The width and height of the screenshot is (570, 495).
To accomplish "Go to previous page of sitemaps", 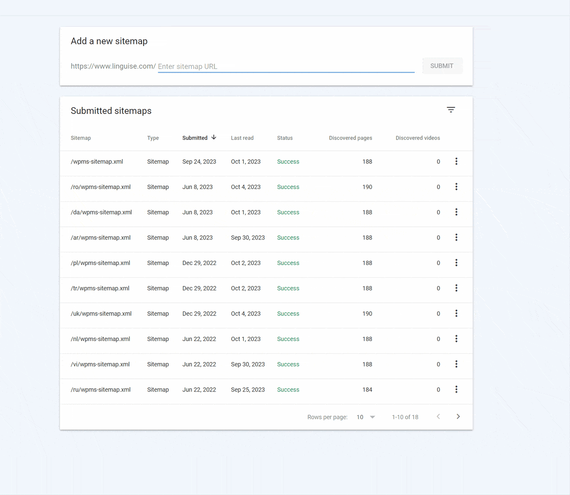I will coord(438,417).
